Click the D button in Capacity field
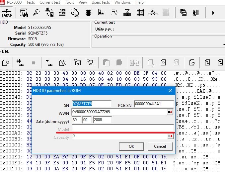This screenshot has height=172, width=225. click(170, 136)
